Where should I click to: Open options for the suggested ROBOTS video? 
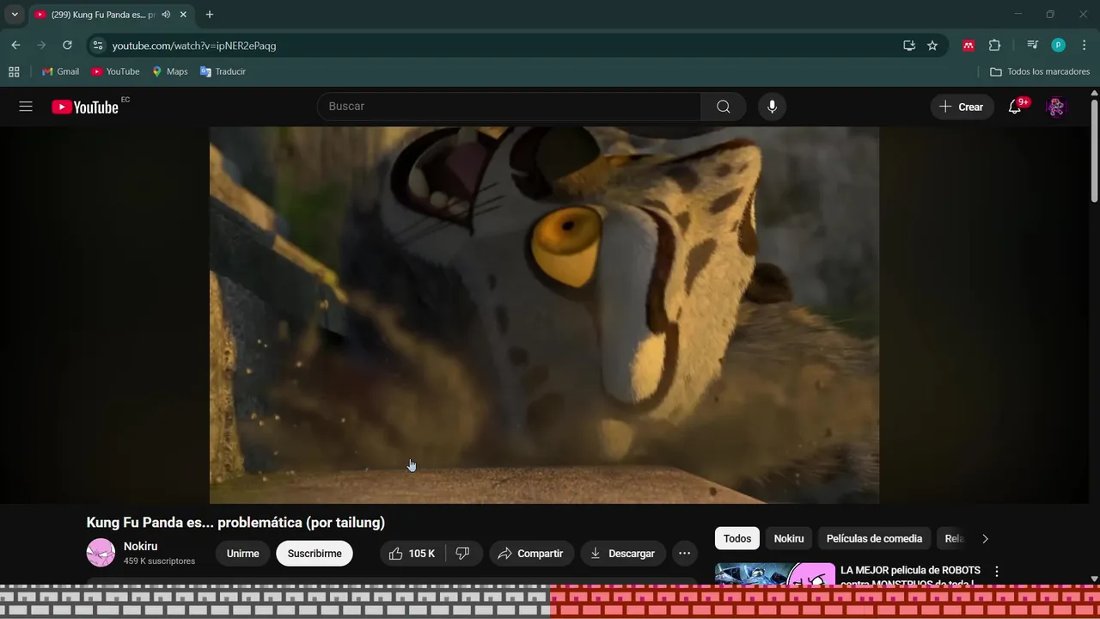(997, 571)
